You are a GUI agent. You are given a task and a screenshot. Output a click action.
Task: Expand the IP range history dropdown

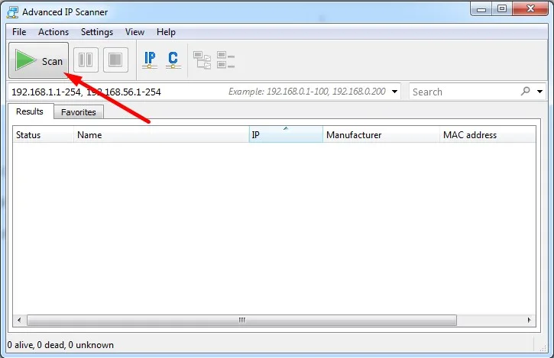394,92
